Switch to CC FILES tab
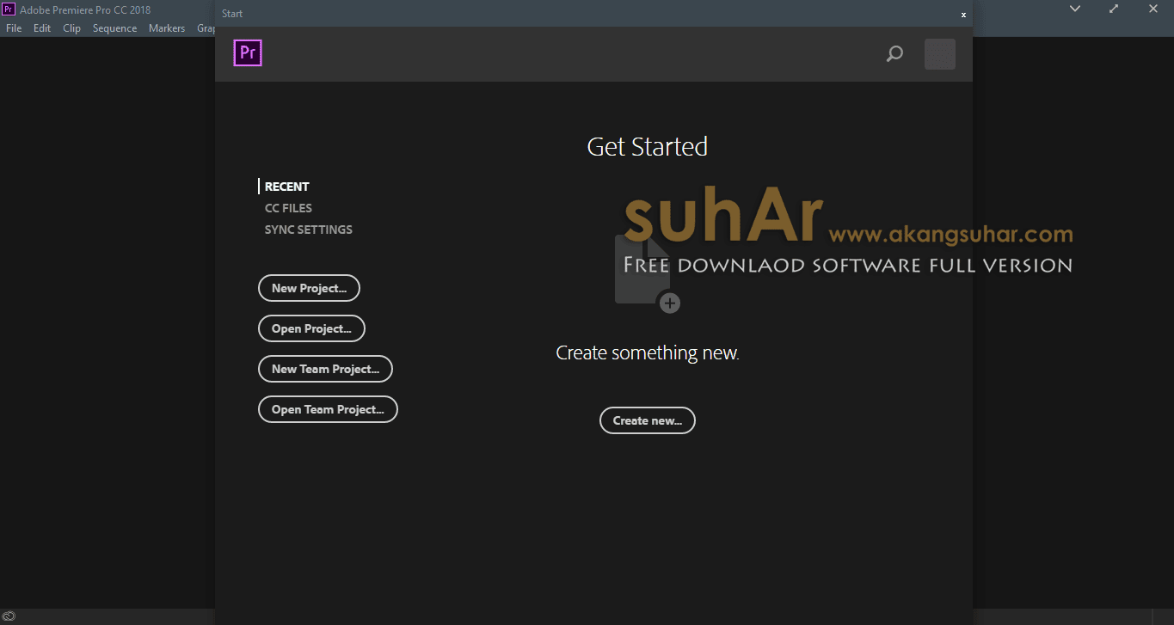 click(288, 208)
